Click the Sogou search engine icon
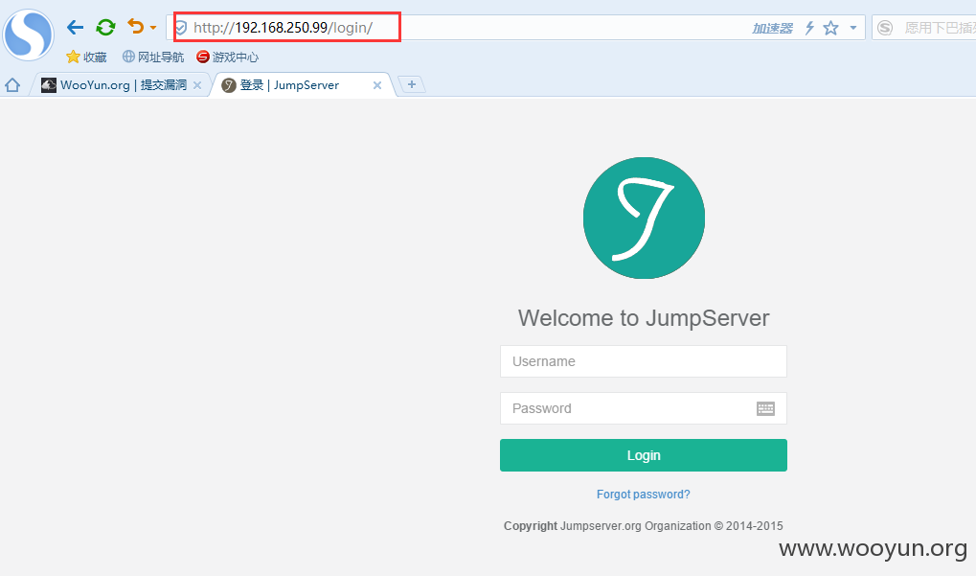The width and height of the screenshot is (976, 576). pos(885,28)
